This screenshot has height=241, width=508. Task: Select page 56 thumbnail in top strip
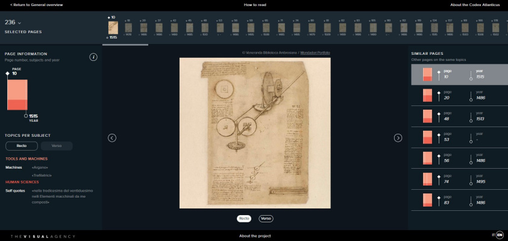tap(236, 28)
